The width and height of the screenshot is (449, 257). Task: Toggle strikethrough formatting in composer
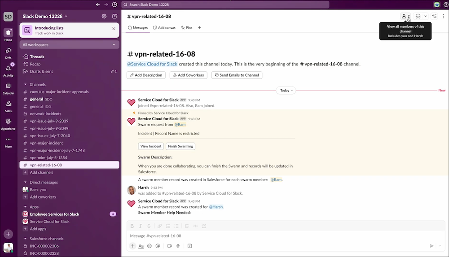(x=149, y=226)
